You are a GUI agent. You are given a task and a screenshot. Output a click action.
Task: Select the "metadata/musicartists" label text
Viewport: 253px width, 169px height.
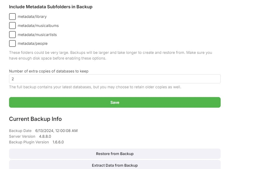pyautogui.click(x=37, y=35)
